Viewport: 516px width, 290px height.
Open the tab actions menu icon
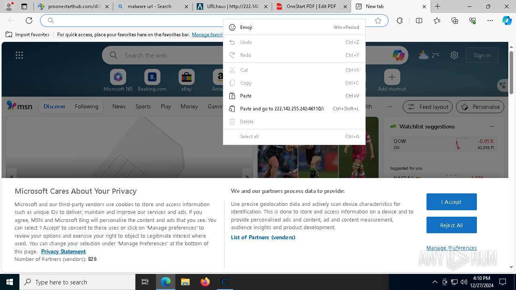(24, 6)
